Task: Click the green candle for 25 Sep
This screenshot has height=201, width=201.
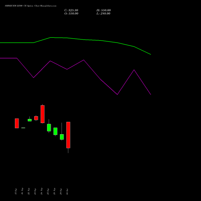Action: click(x=49, y=127)
